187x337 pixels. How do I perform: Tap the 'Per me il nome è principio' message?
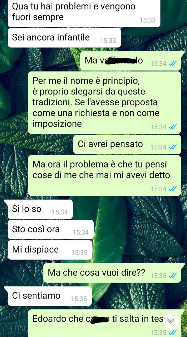(x=104, y=103)
